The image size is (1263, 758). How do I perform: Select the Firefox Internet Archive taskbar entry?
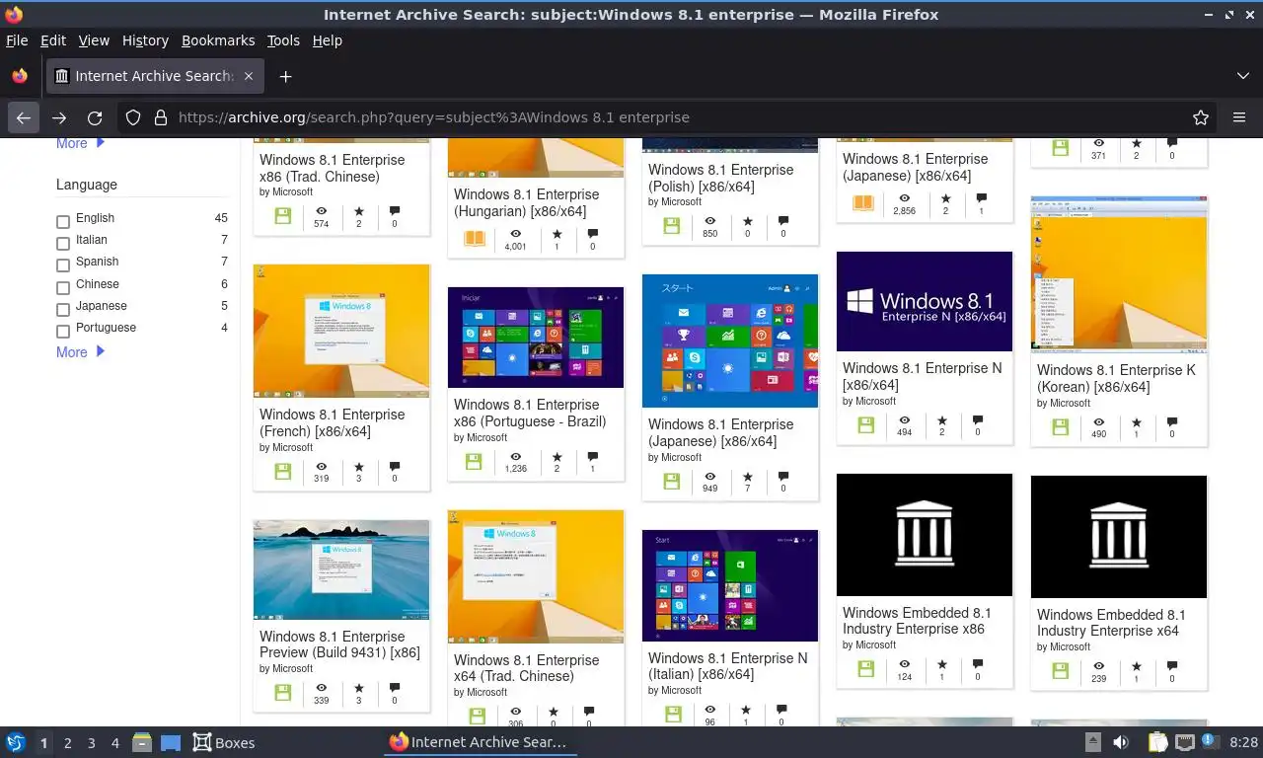(x=480, y=742)
